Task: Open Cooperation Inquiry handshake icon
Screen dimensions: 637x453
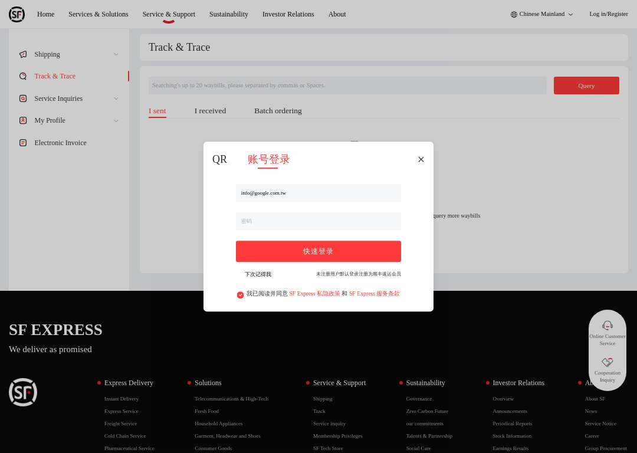Action: [608, 362]
